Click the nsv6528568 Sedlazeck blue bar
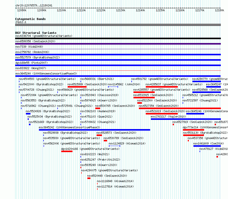 point(207,92)
